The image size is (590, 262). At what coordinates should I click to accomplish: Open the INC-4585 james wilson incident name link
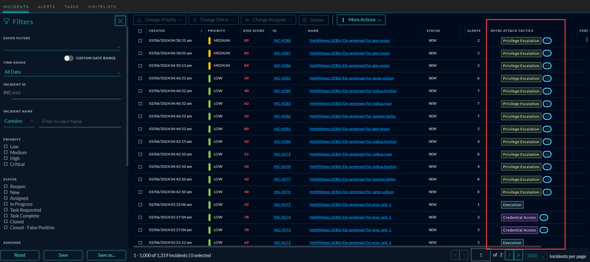point(351,78)
